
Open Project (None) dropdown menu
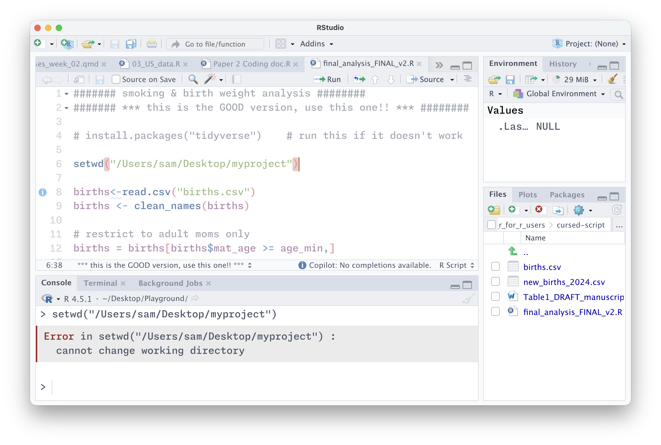click(x=589, y=44)
